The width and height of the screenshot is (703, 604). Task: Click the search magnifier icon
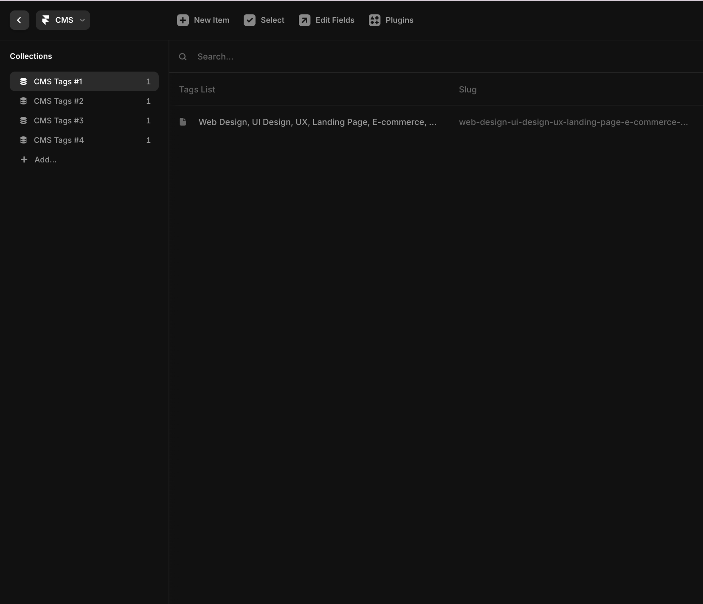[x=182, y=57]
